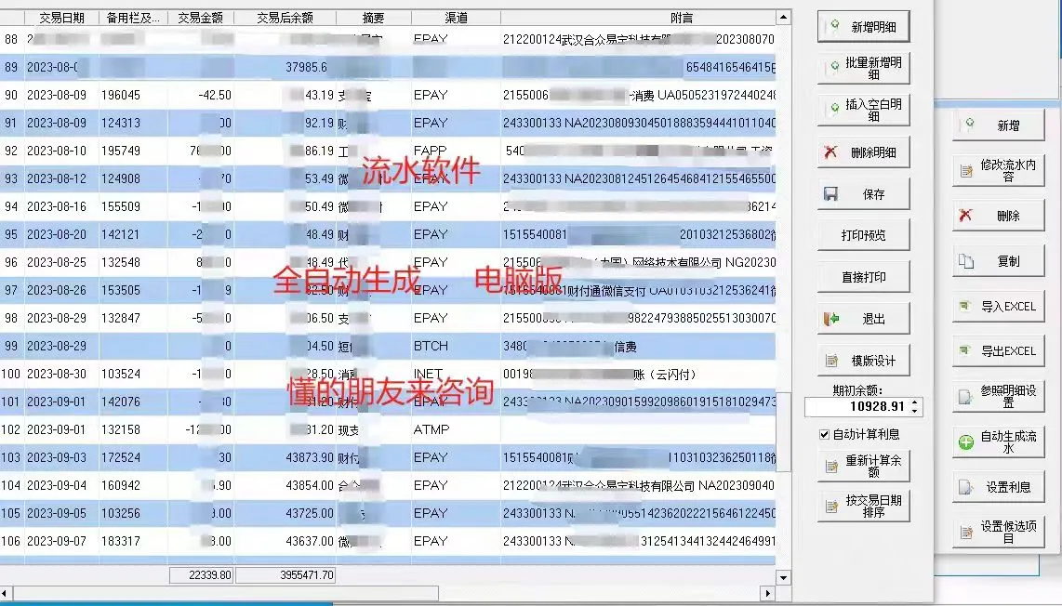This screenshot has height=606, width=1062.
Task: Click the 重新计算余额 recalculate balance button
Action: [862, 465]
